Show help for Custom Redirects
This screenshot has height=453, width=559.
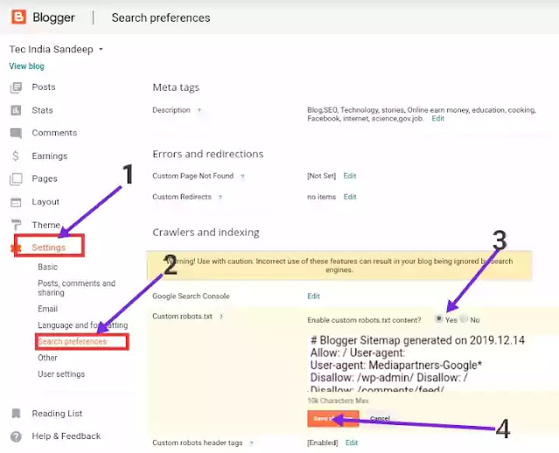[220, 197]
